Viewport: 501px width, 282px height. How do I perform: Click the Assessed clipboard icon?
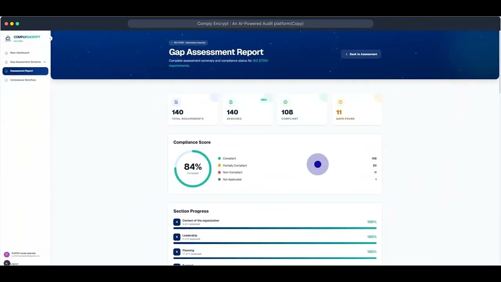[x=231, y=102]
